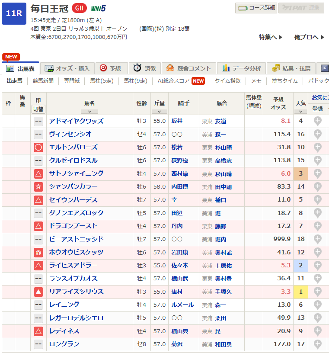
Task: Click the 登録 favorites header
Action: [x=317, y=109]
